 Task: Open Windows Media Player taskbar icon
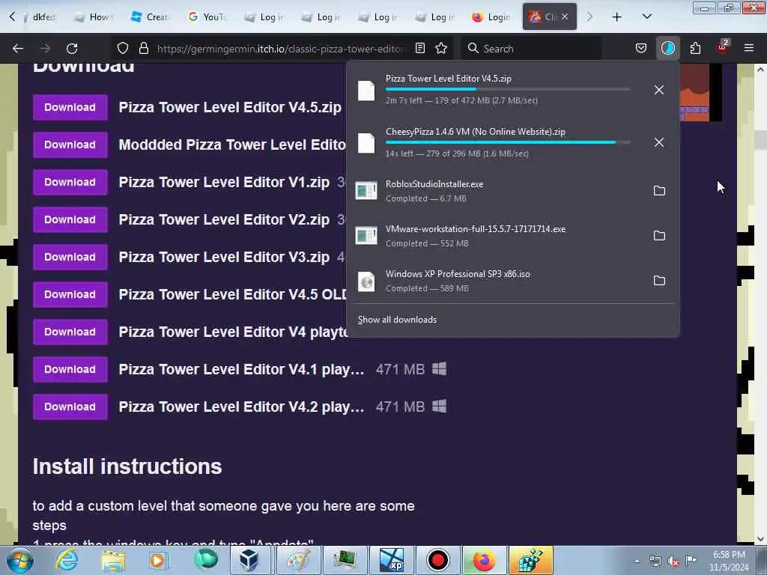[x=158, y=560]
